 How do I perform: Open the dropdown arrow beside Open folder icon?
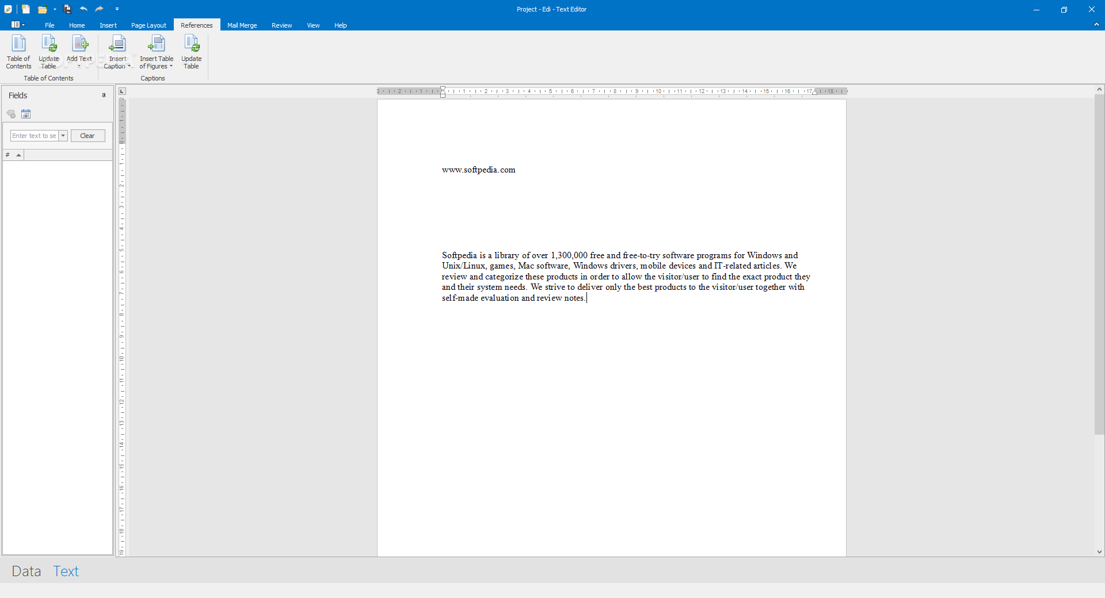click(x=55, y=9)
